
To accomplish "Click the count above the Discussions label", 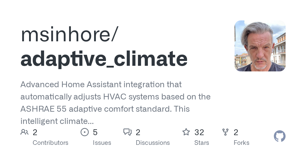I will coord(138,132).
